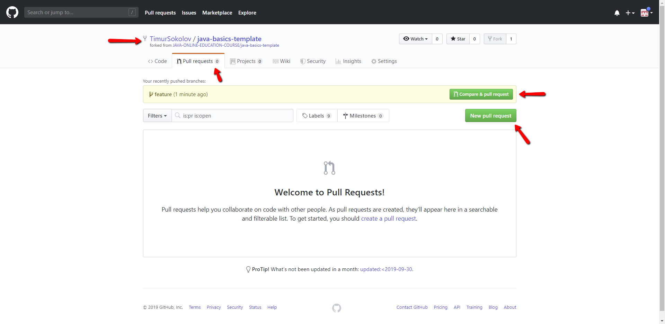The width and height of the screenshot is (665, 324).
Task: Expand the Watch dropdown
Action: 416,39
